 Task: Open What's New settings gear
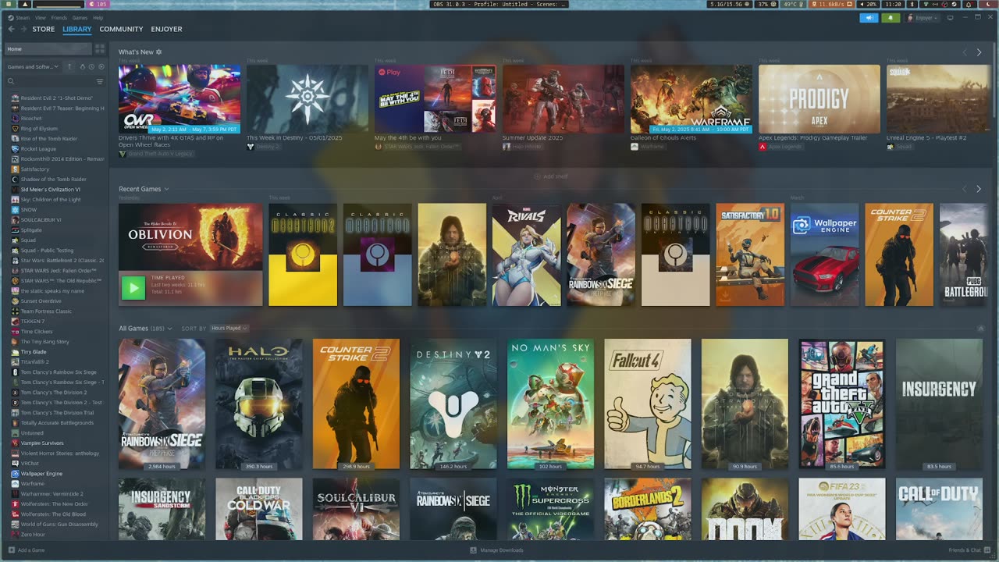(159, 52)
